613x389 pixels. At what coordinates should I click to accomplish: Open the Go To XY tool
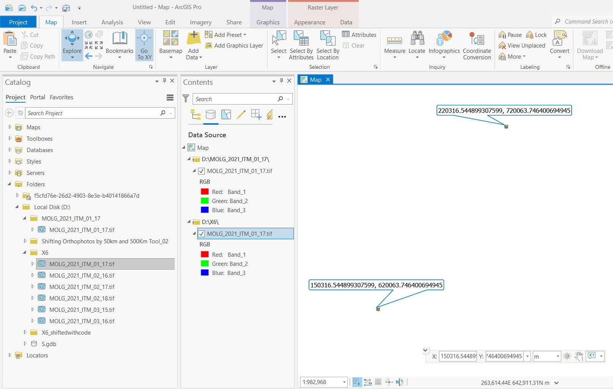[144, 44]
